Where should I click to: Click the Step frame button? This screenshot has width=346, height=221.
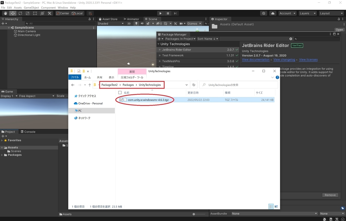click(175, 13)
